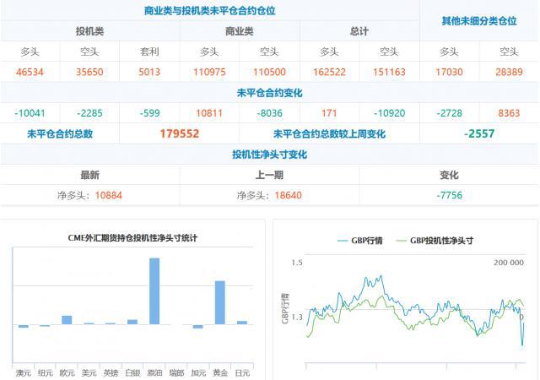Click the 未平仓合约总数 label
The width and height of the screenshot is (540, 380).
point(60,133)
